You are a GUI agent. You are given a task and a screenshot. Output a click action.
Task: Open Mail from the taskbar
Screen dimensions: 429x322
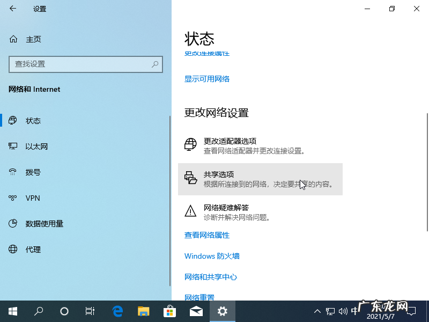coord(196,311)
